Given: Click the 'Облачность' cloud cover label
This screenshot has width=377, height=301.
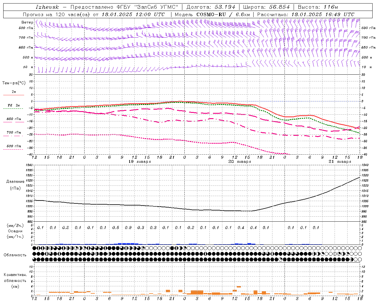Looking at the screenshot, I should [15, 255].
